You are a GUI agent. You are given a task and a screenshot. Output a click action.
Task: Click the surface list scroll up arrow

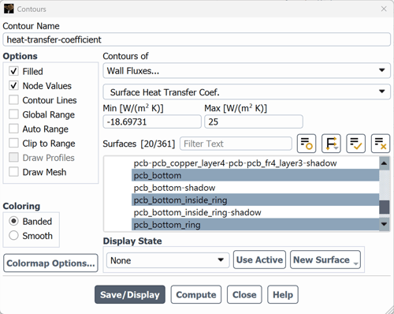click(x=384, y=163)
